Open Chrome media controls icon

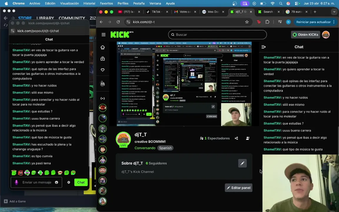280,22
